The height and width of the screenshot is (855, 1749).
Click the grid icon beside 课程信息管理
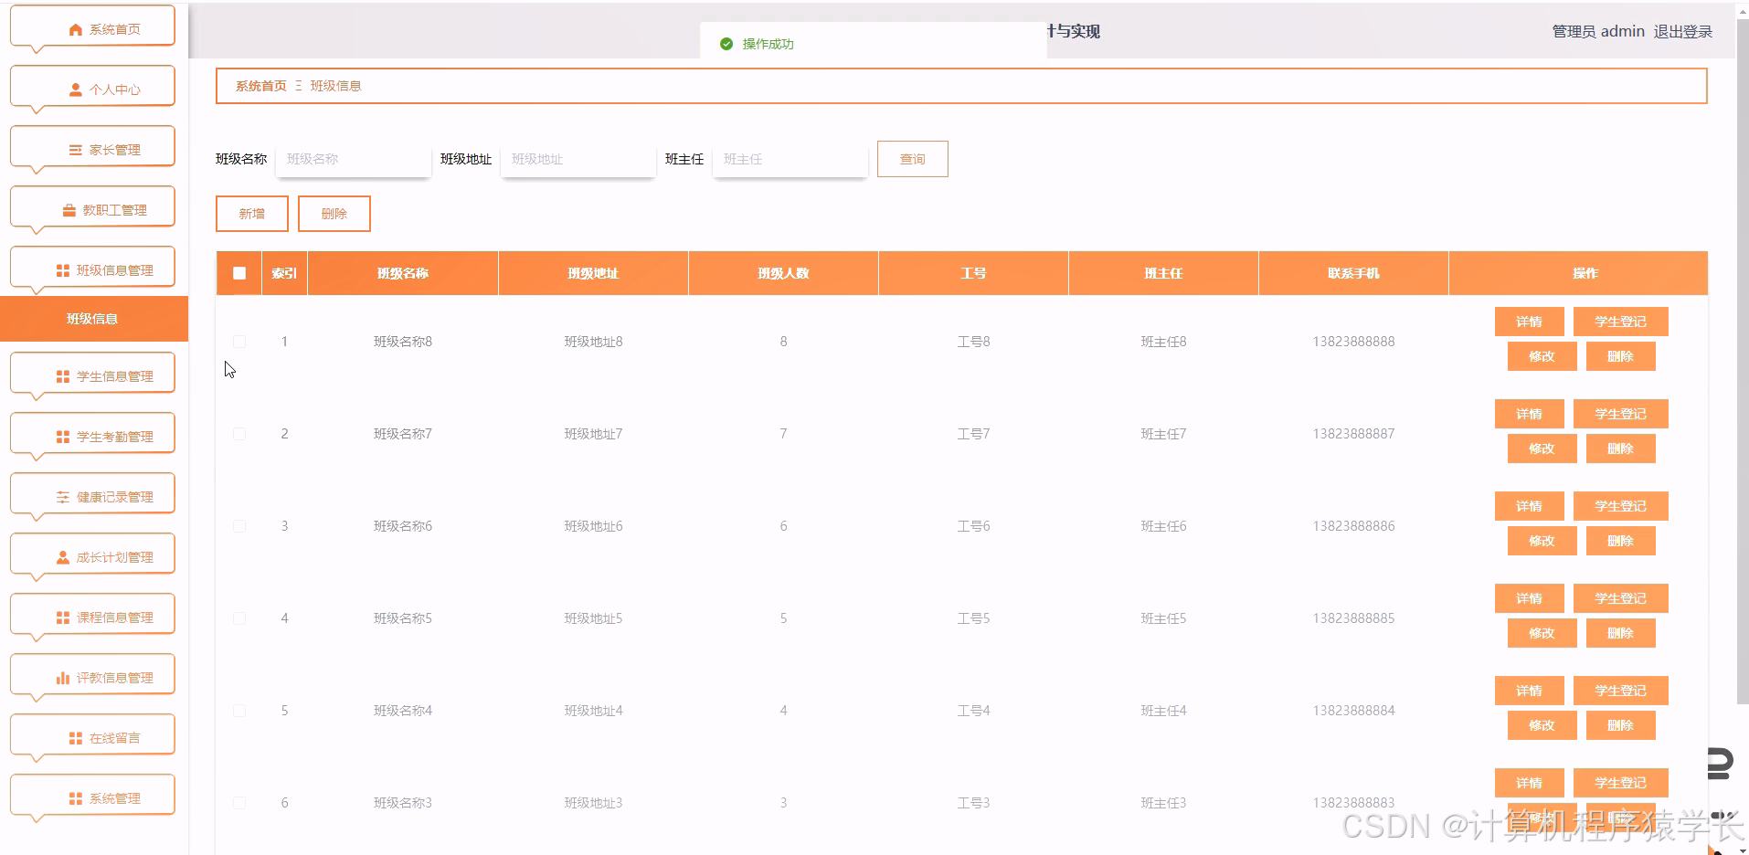coord(63,618)
